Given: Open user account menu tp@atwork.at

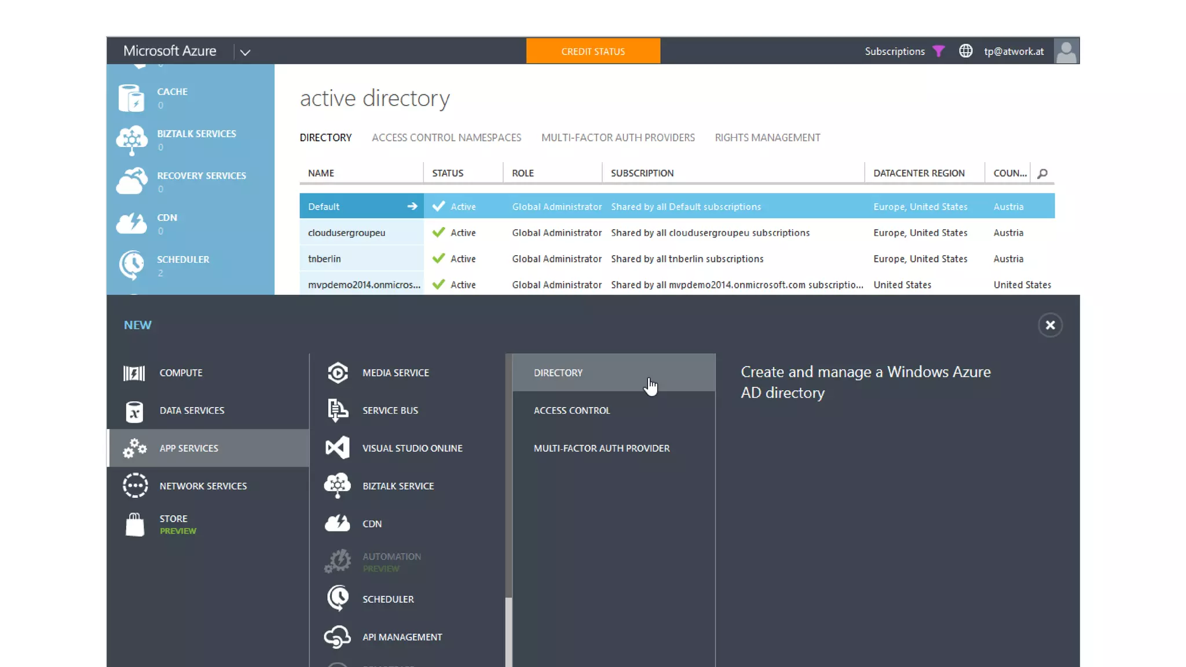Looking at the screenshot, I should coord(1013,52).
